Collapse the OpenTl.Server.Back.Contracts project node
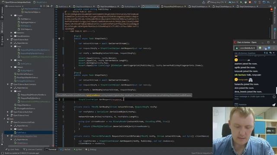This screenshot has width=277, height=155. pyautogui.click(x=8, y=84)
